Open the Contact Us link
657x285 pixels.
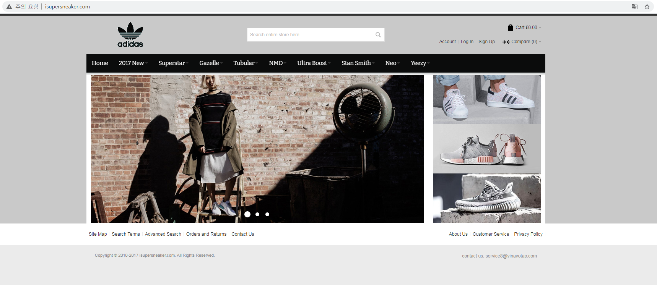click(x=242, y=234)
